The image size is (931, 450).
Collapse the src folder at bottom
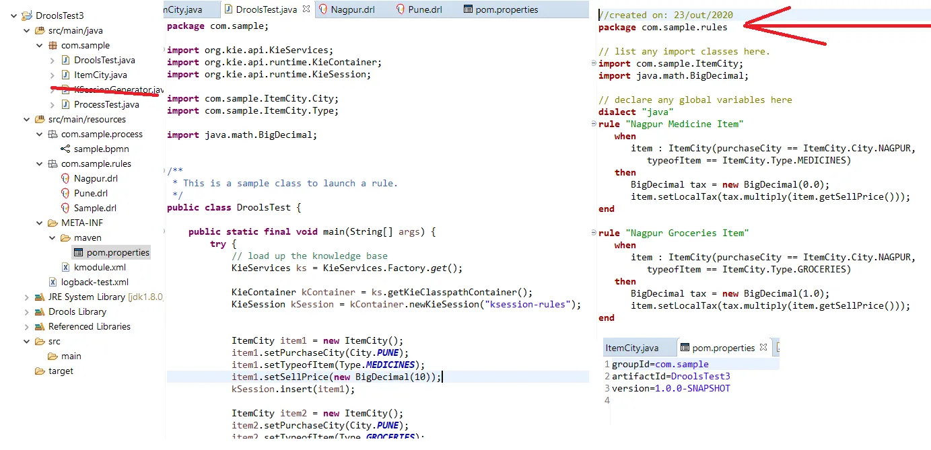coord(27,341)
